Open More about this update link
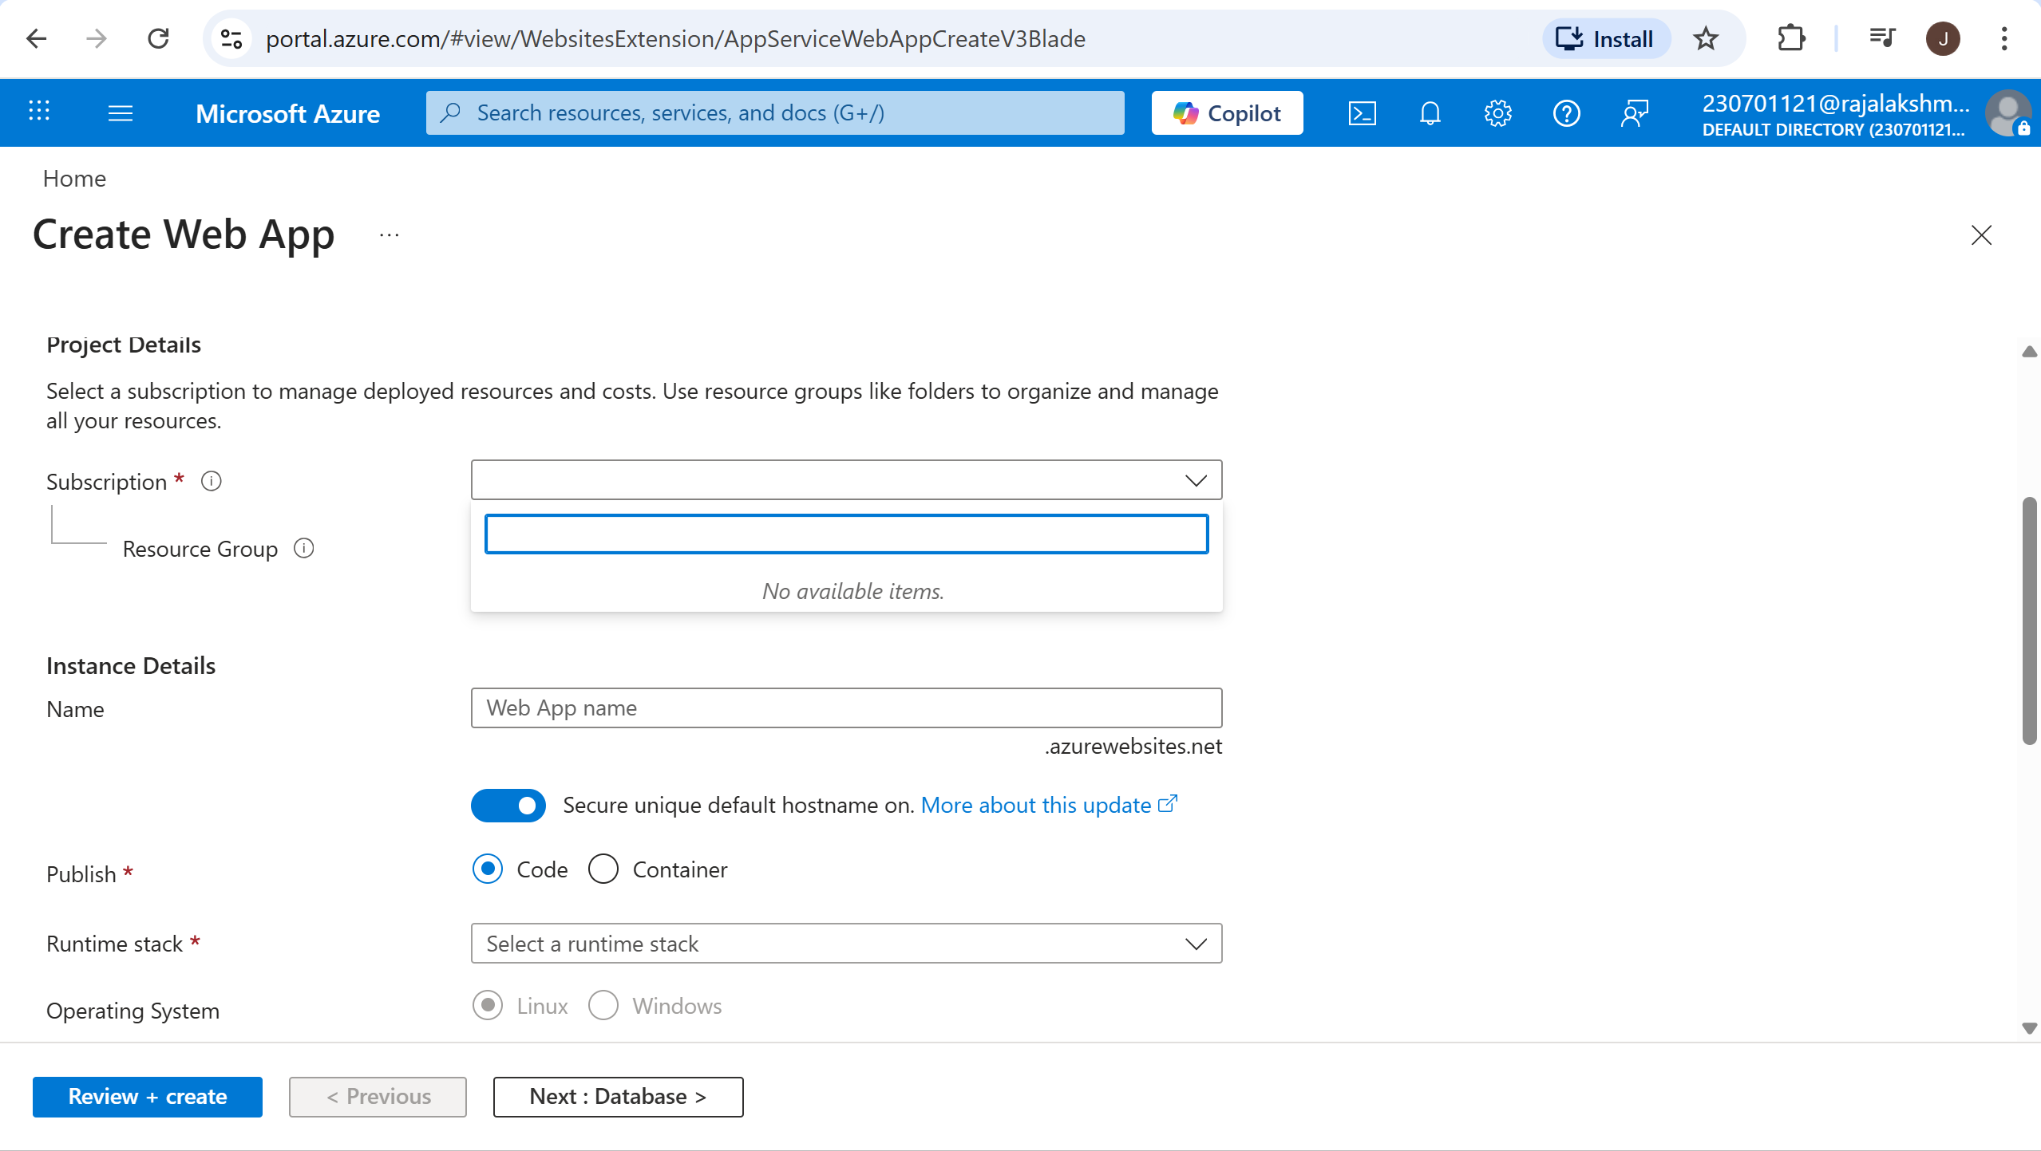 (x=1036, y=806)
